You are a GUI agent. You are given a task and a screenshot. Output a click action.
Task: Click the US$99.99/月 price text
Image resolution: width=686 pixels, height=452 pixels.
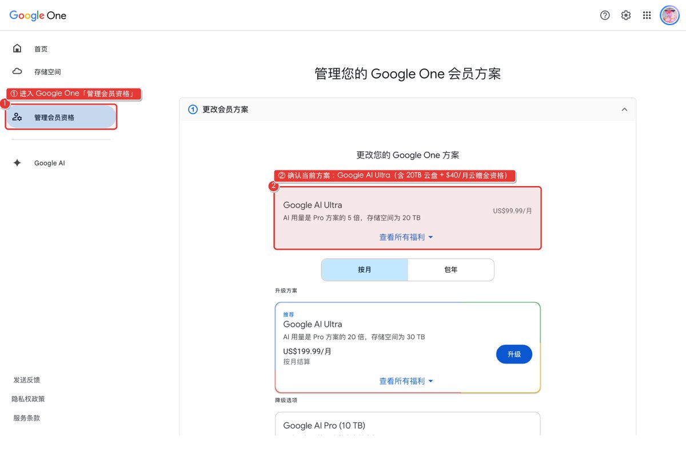513,211
